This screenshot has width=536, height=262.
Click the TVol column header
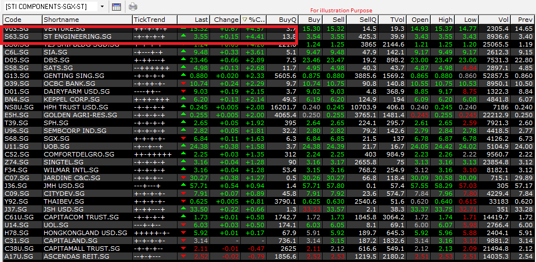pyautogui.click(x=393, y=20)
